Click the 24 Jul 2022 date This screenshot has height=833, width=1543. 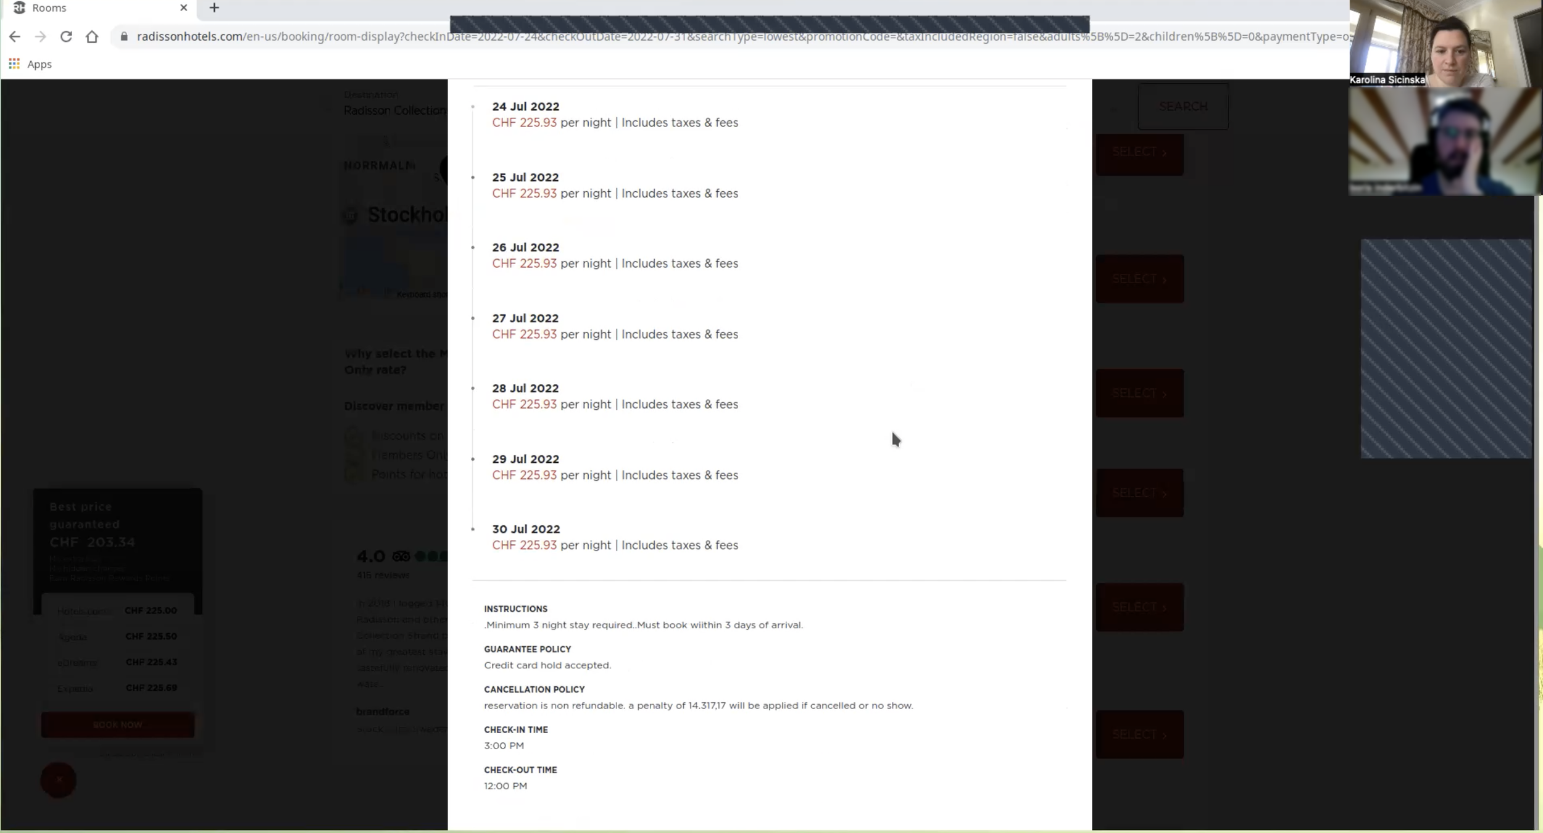pyautogui.click(x=525, y=107)
